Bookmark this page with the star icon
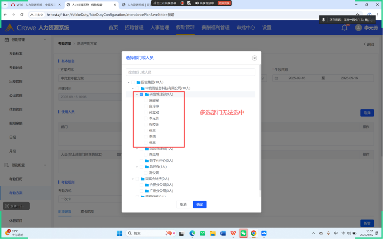This screenshot has width=383, height=239. pos(358,15)
